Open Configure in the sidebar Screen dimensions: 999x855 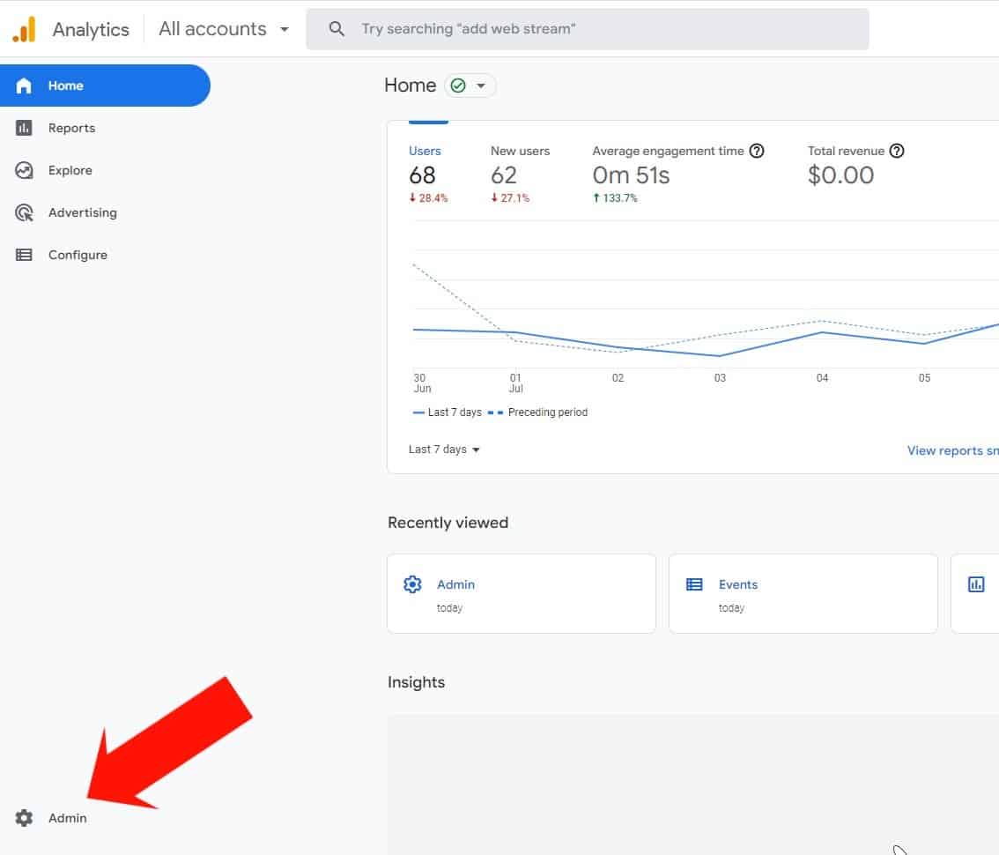(78, 255)
